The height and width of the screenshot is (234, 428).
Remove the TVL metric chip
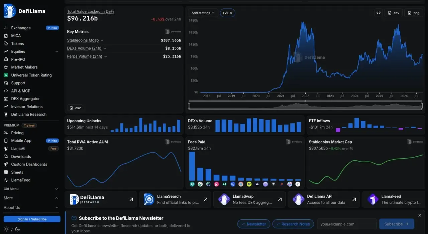tap(231, 13)
